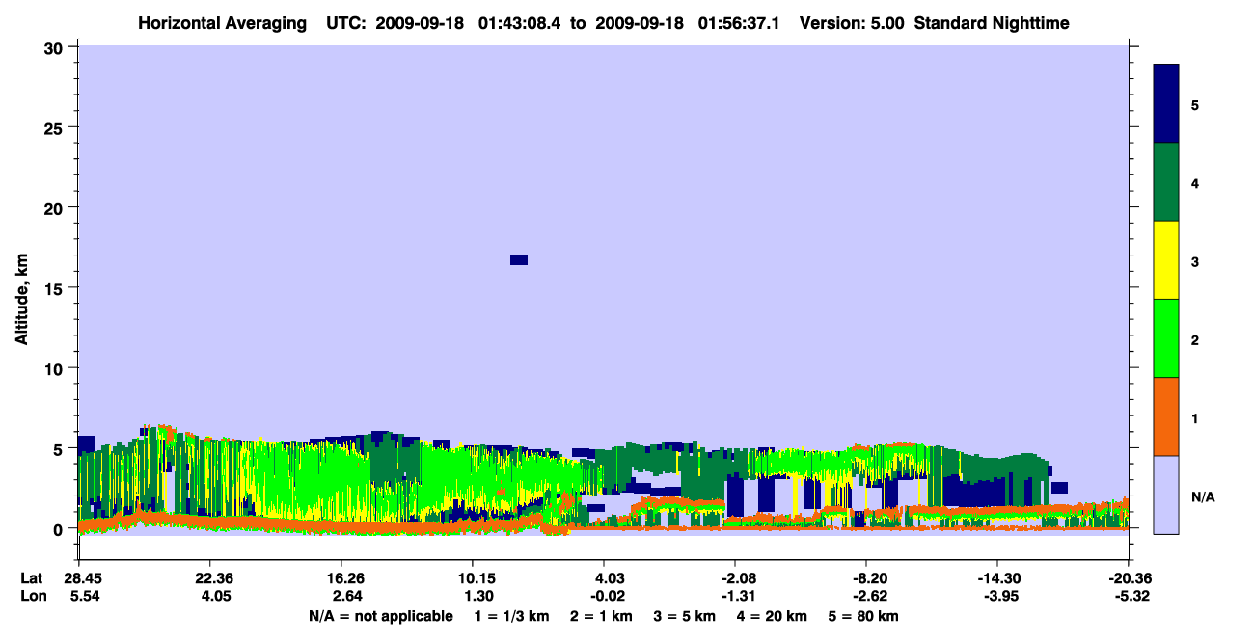This screenshot has width=1254, height=643.
Task: Click colorbar label '3'
Action: coord(1195,262)
